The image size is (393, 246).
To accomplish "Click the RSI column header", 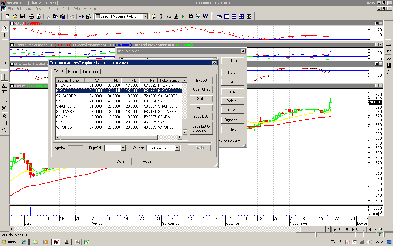I will [148, 81].
